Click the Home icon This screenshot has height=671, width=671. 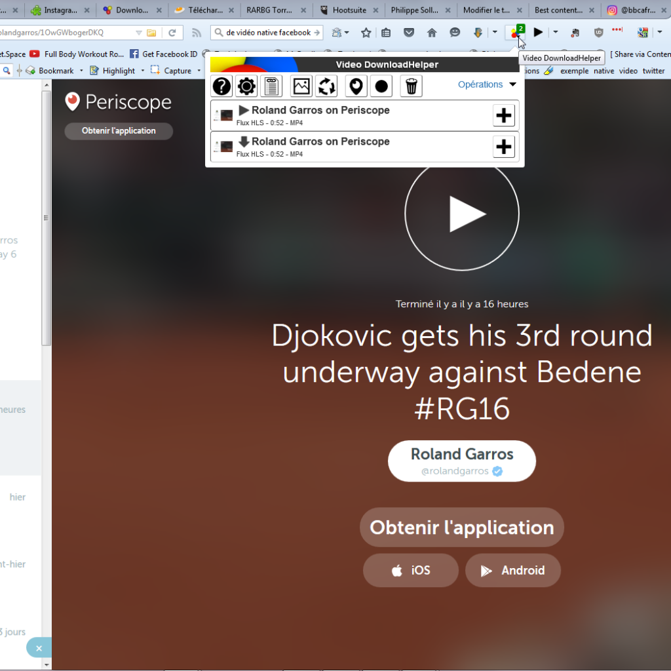coord(432,33)
